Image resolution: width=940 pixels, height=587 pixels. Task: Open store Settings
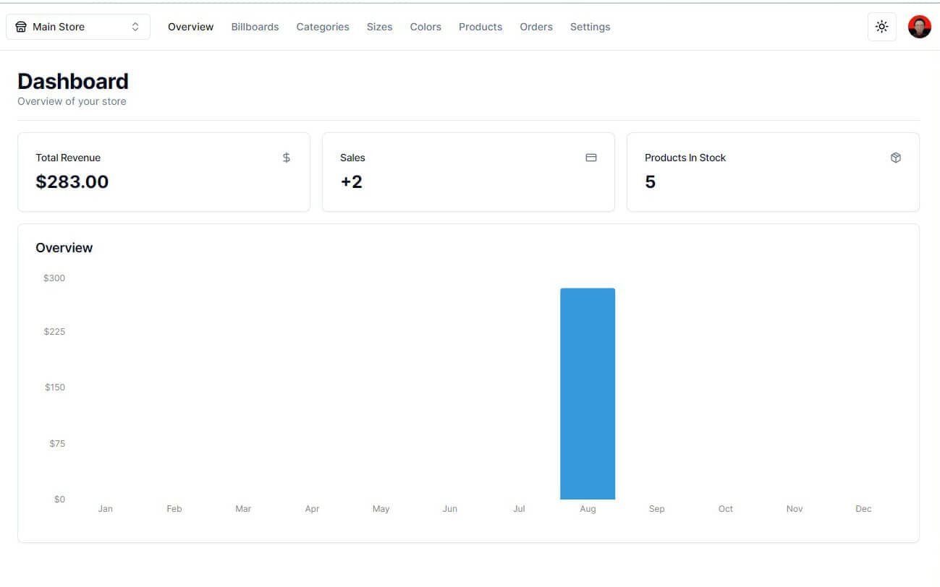click(590, 27)
